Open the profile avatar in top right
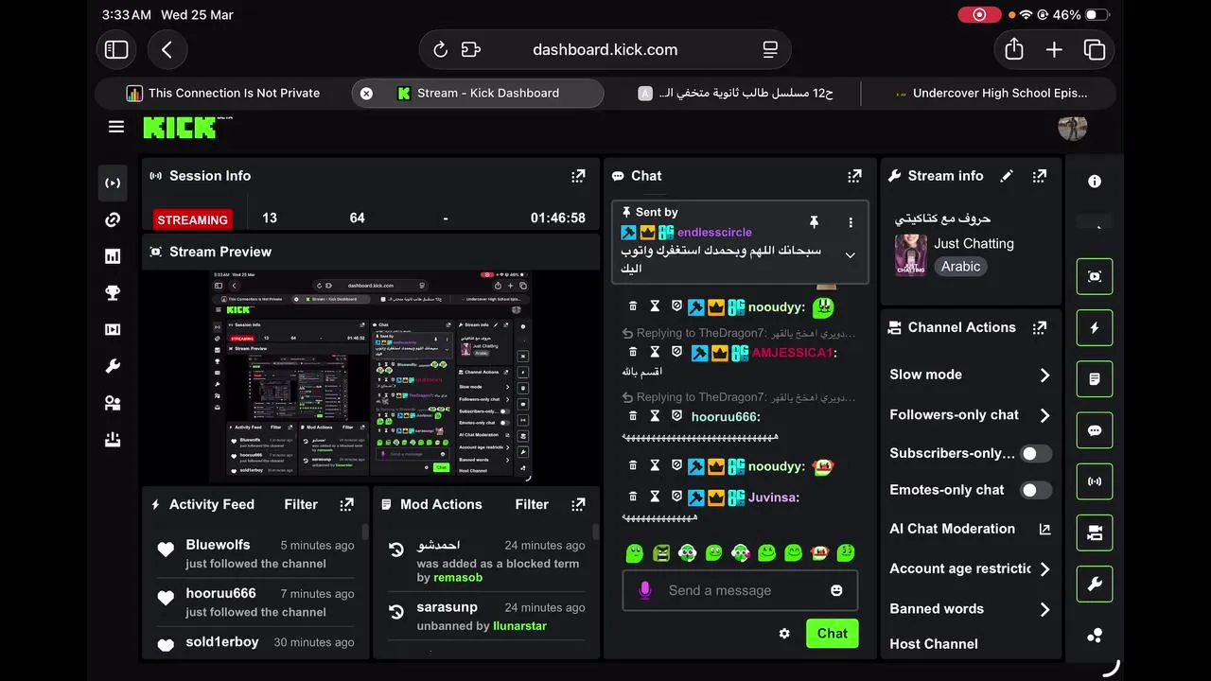 [x=1072, y=127]
